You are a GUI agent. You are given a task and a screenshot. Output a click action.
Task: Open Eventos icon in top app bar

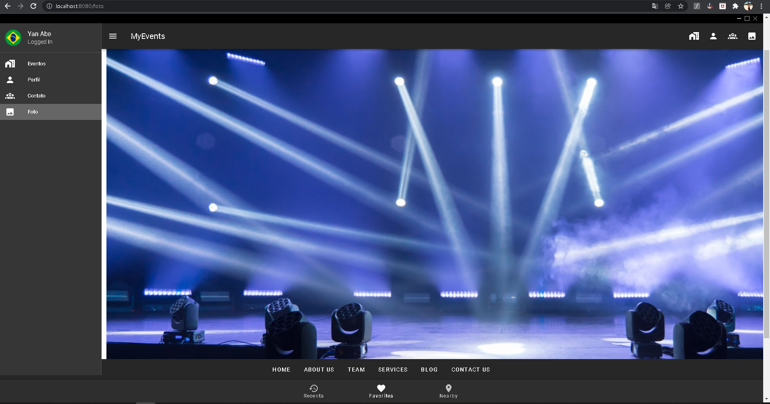point(694,36)
